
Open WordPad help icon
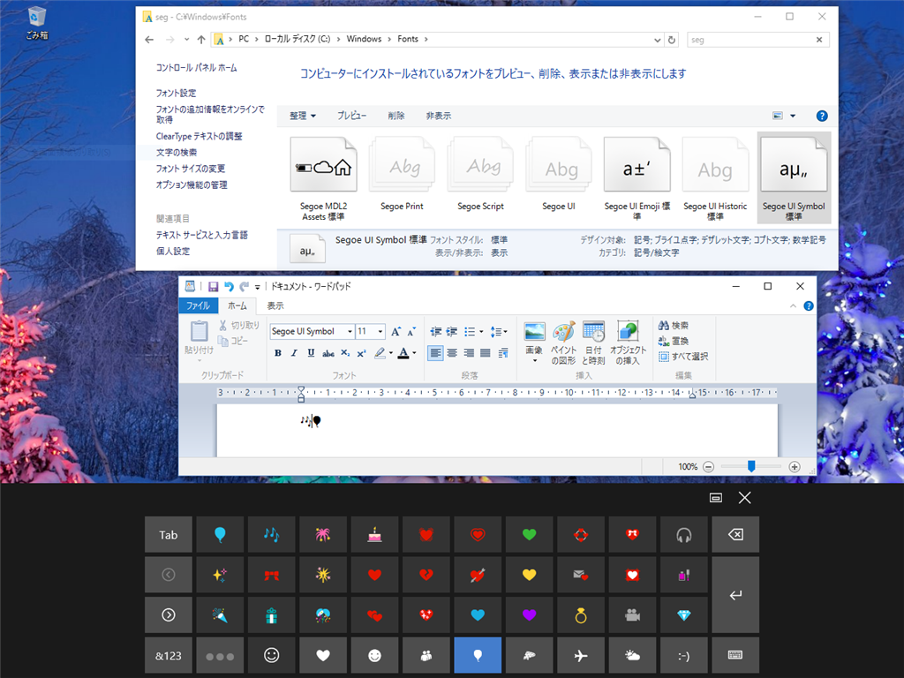coord(809,306)
